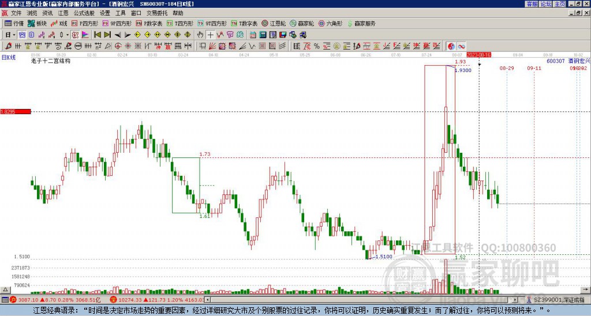This screenshot has width=591, height=316.
Task: Toggle the yin-yang taiji icon
Action: tap(451, 46)
